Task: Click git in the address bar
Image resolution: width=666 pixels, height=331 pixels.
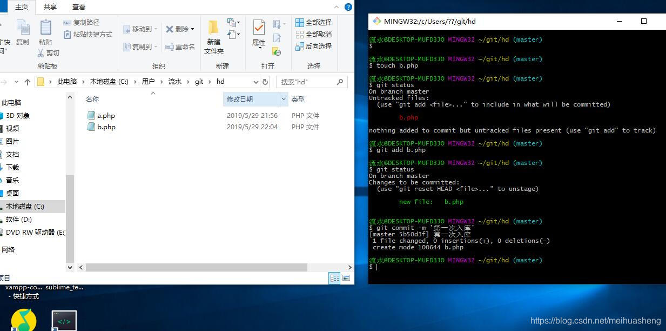Action: point(199,82)
